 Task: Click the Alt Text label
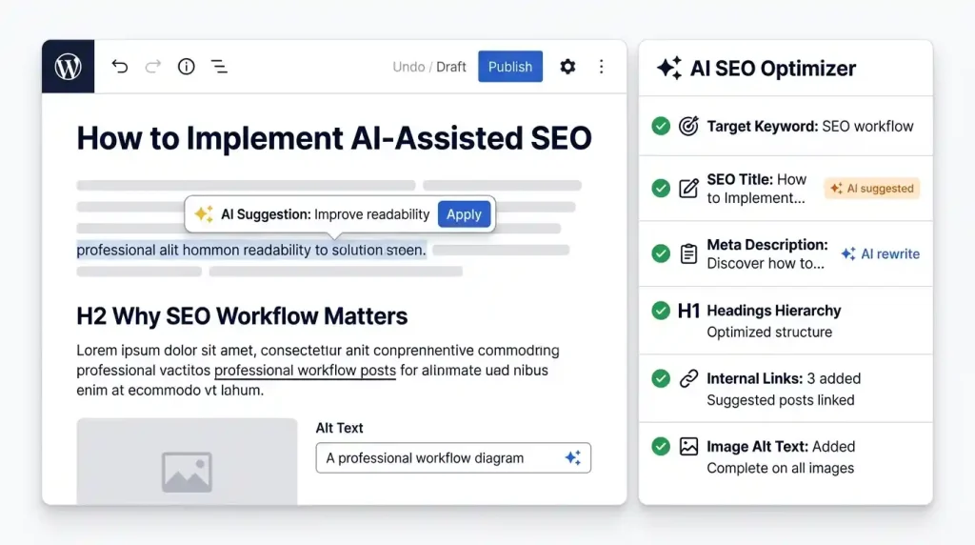click(x=339, y=428)
